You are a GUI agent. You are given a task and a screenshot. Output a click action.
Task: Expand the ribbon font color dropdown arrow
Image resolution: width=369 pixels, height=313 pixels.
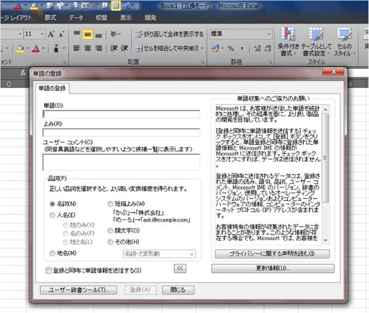[43, 48]
